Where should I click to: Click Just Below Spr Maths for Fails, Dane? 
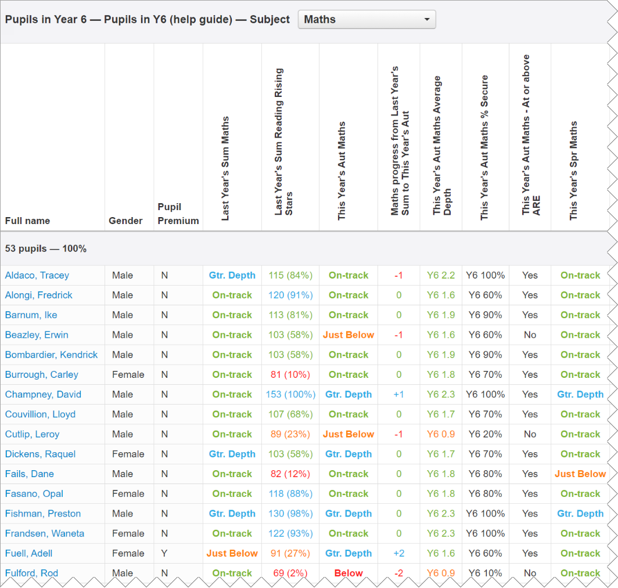click(580, 474)
